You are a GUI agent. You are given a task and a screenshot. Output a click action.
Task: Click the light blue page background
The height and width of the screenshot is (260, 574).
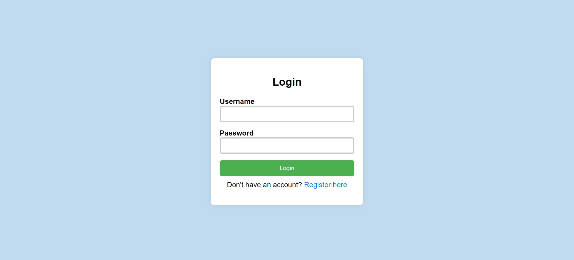coord(105,130)
